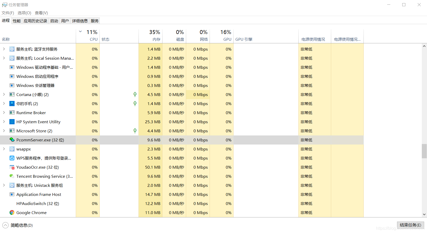The image size is (427, 233).
Task: Click the Bluetooth support service gear icon
Action: [x=12, y=49]
